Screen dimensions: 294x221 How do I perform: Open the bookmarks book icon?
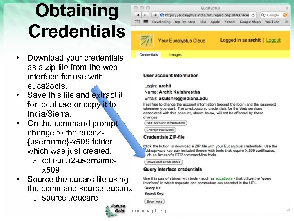[x=138, y=22]
